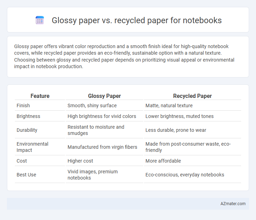The height and width of the screenshot is (220, 256).
Task: Click the table grid icon beside the title
Action: pyautogui.click(x=40, y=20)
